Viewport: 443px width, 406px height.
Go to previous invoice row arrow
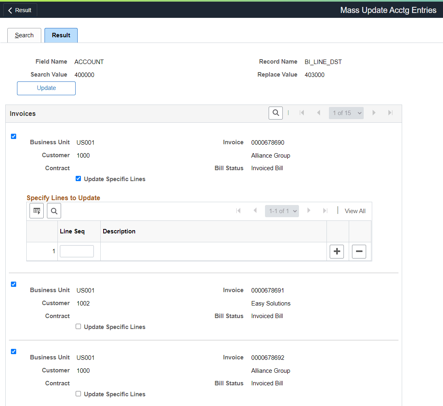tap(319, 113)
